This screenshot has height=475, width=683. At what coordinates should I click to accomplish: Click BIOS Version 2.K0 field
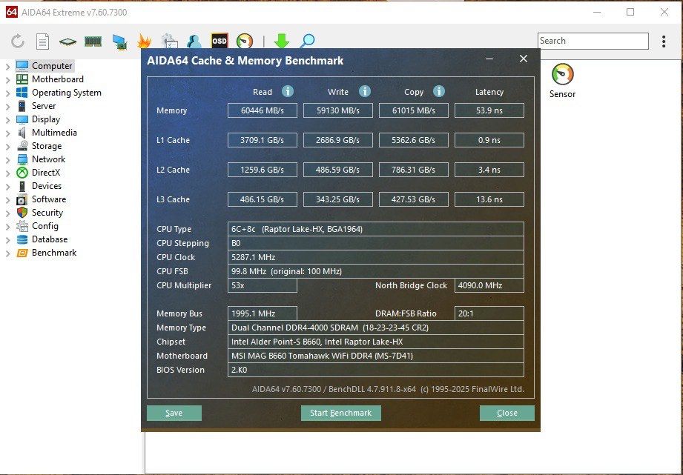pyautogui.click(x=376, y=370)
